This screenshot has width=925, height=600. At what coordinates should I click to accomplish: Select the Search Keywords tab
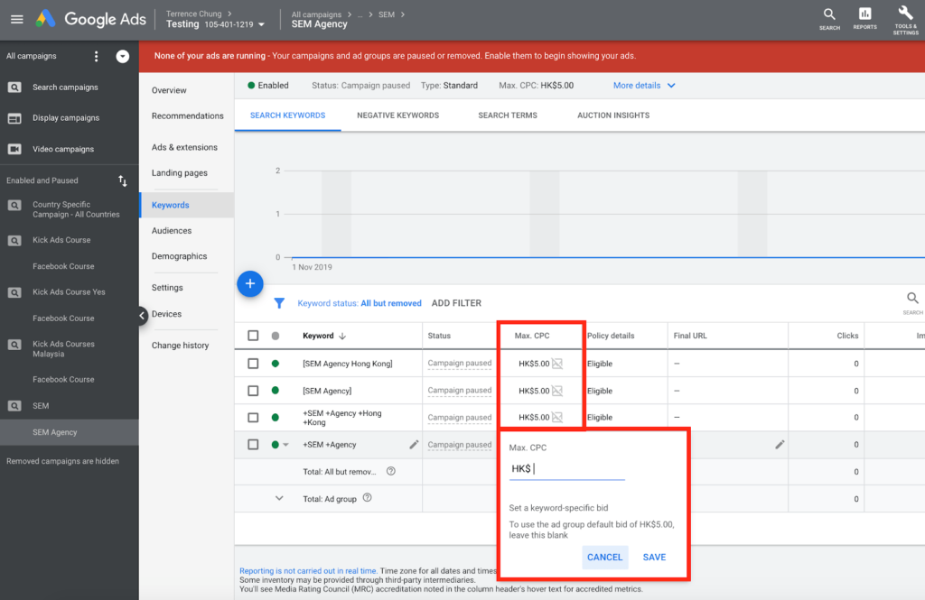(x=287, y=115)
